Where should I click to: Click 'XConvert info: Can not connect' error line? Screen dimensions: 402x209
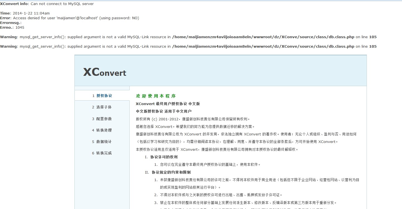tap(47, 4)
